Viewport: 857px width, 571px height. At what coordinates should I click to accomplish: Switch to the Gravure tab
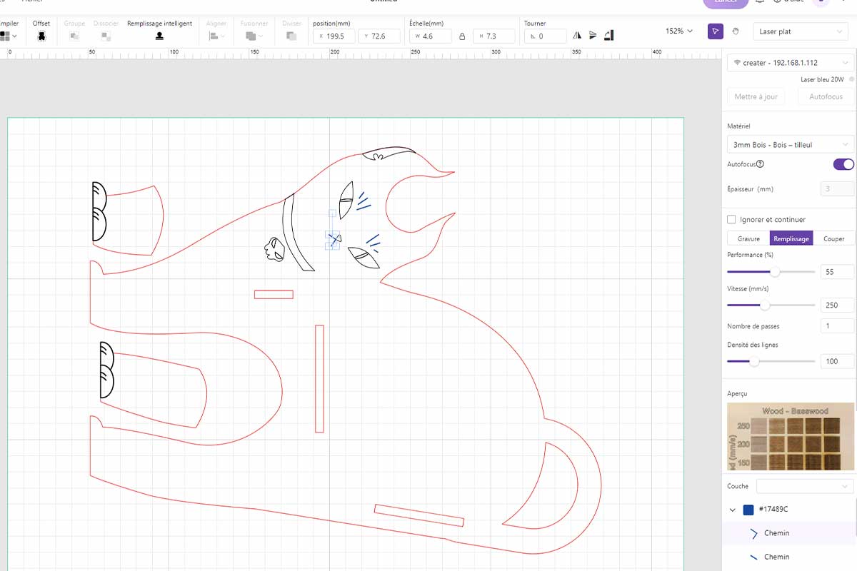click(x=748, y=238)
